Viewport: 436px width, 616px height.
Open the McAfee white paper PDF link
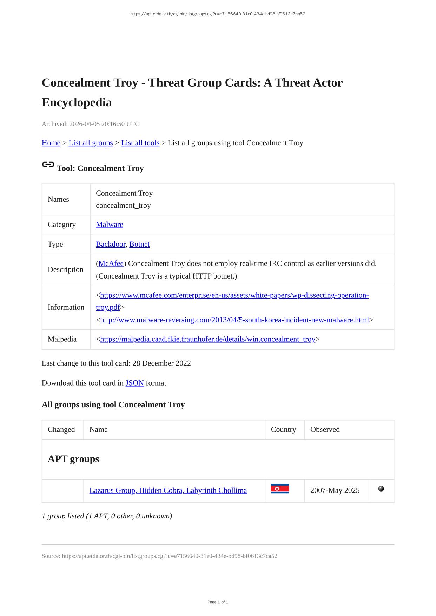234,295
